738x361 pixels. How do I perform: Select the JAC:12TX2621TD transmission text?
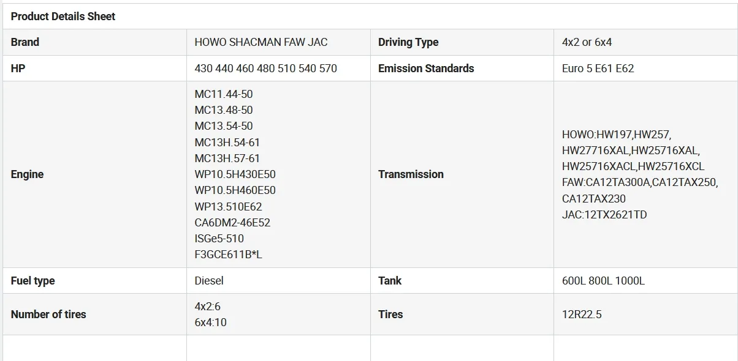tap(604, 215)
